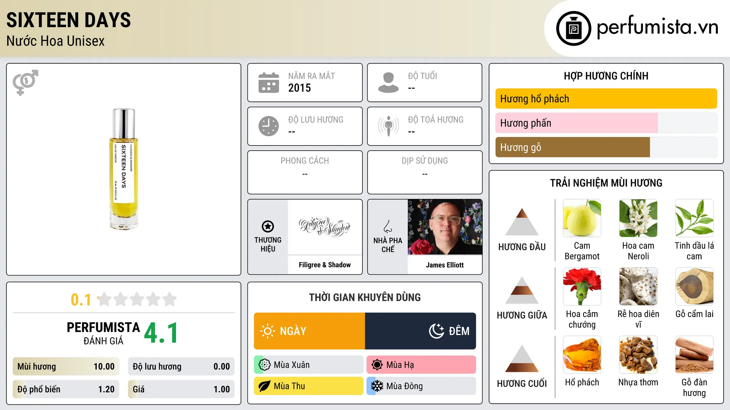Select the Mùa Hạ season bar
Image resolution: width=730 pixels, height=410 pixels.
point(421,365)
